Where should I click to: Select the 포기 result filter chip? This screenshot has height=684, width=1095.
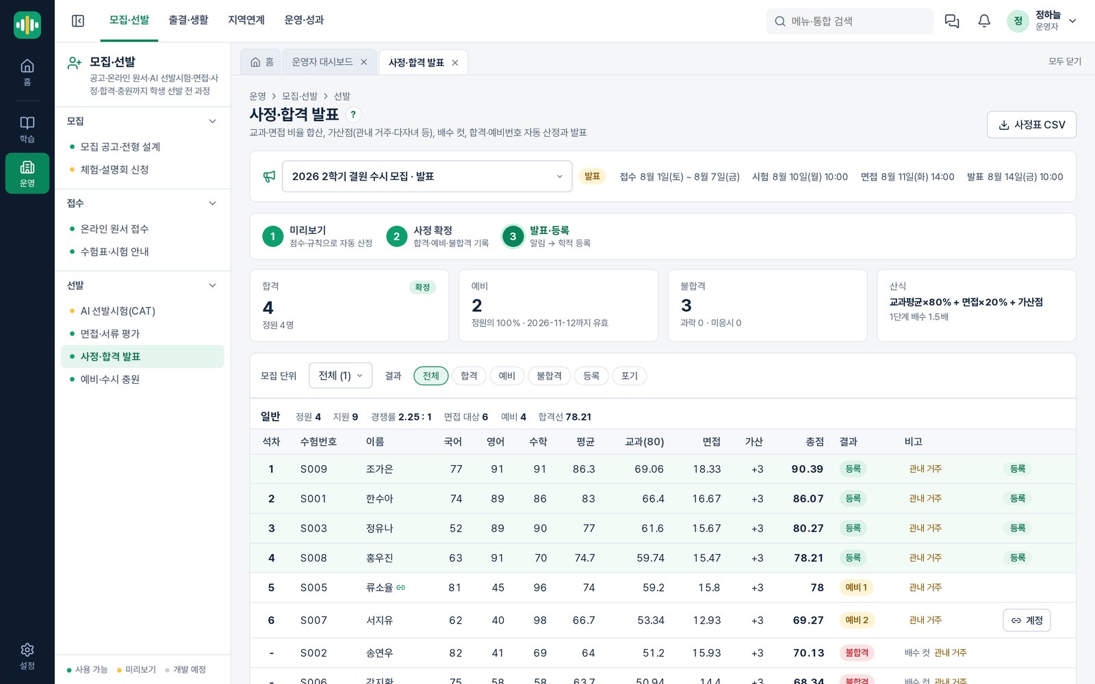click(630, 376)
